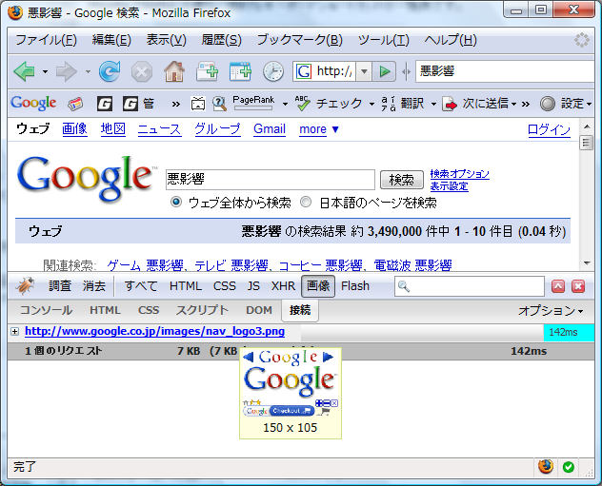Screen dimensions: 602x486
Task: Open a new window with the plus icon
Action: click(240, 71)
